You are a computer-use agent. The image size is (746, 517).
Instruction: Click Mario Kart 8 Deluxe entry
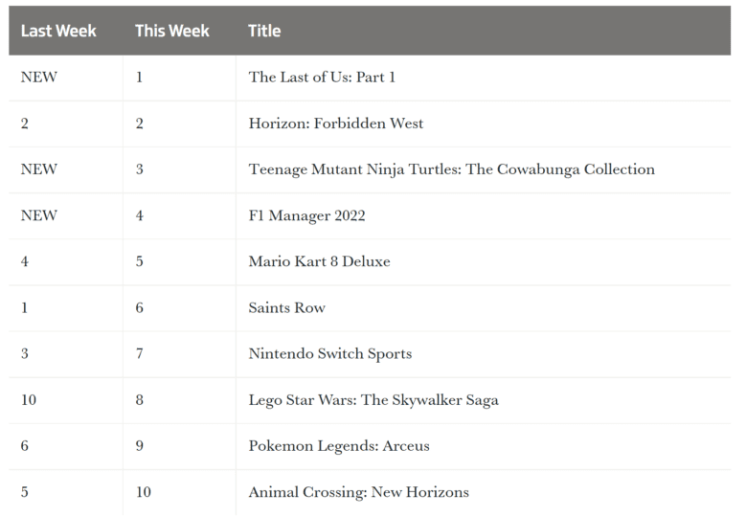[x=319, y=261]
